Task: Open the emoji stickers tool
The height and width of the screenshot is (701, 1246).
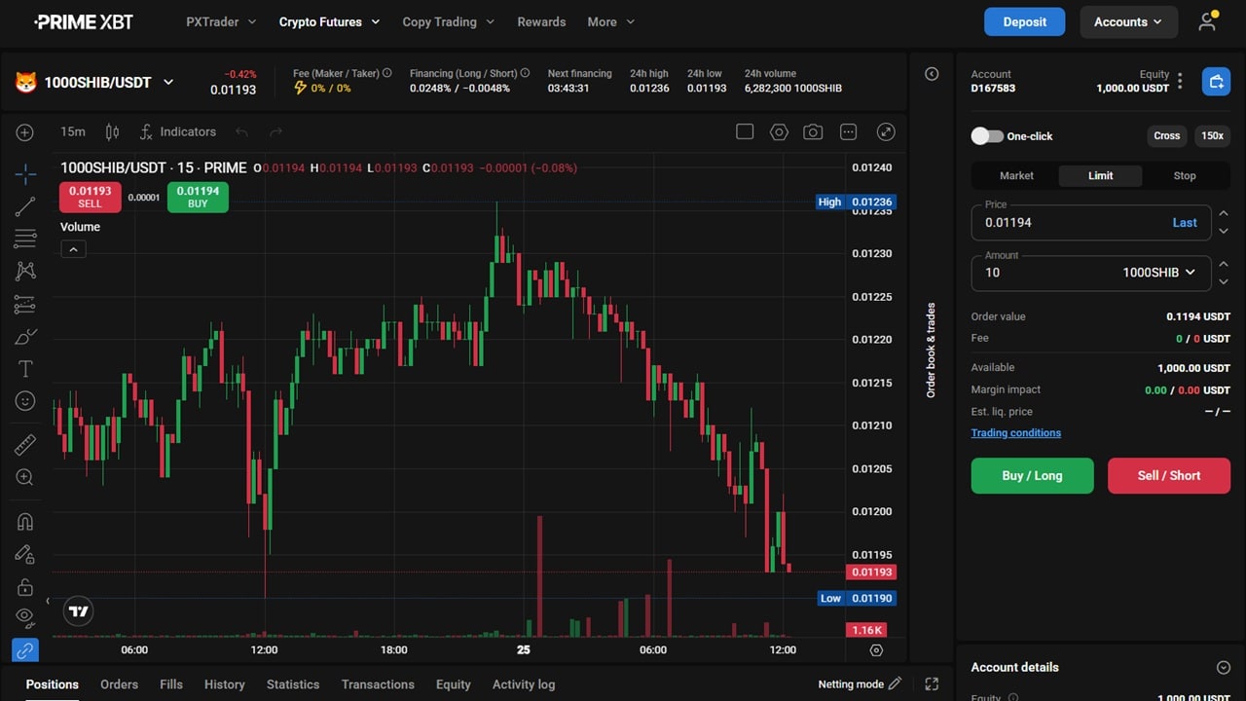Action: (24, 400)
